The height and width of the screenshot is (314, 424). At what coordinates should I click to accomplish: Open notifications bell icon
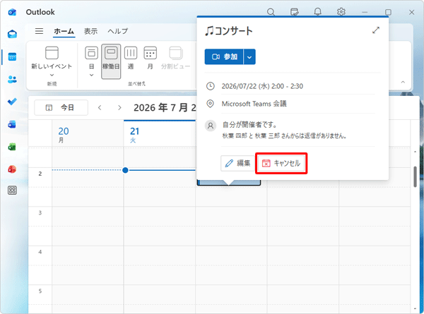pyautogui.click(x=318, y=12)
